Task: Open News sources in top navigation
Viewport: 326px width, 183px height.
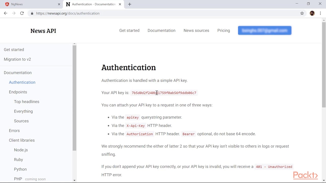Action: point(196,30)
